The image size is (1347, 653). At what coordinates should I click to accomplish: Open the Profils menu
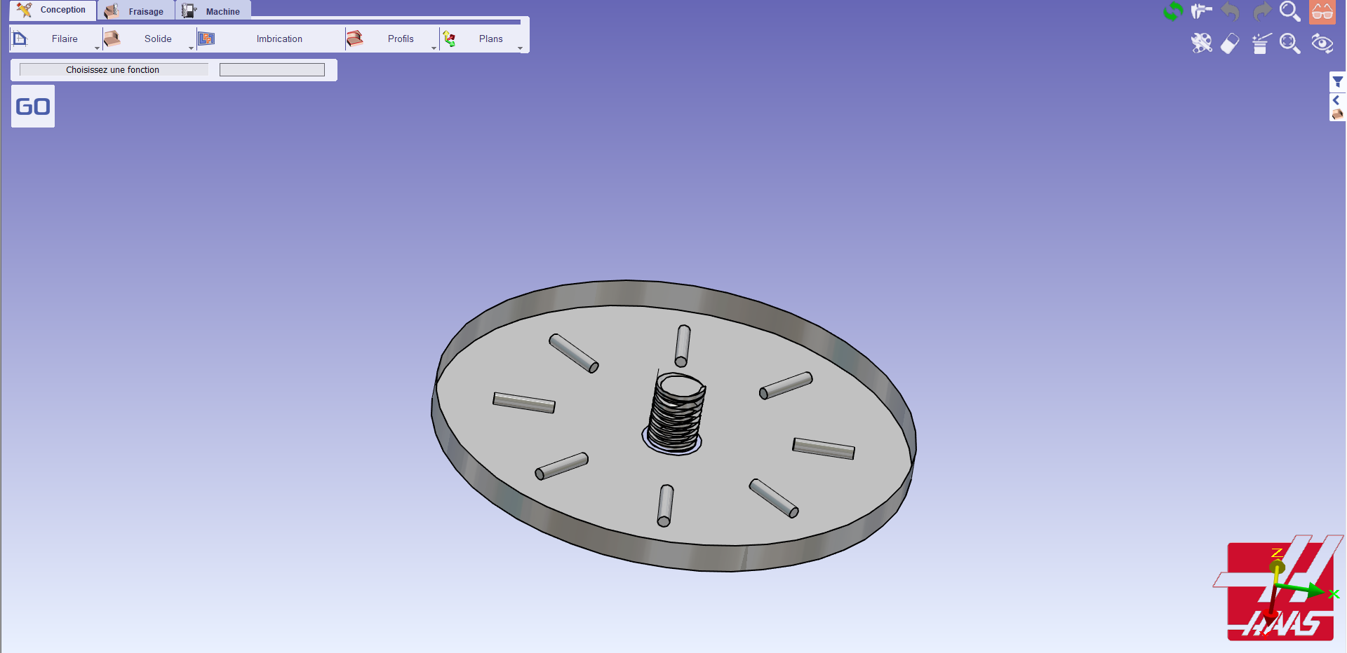[x=401, y=39]
